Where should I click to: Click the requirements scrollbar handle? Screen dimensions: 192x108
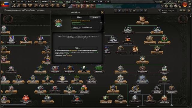pyautogui.click(x=101, y=22)
